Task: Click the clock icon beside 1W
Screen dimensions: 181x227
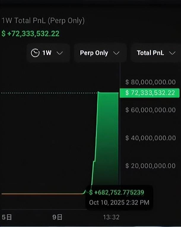Action: (35, 53)
